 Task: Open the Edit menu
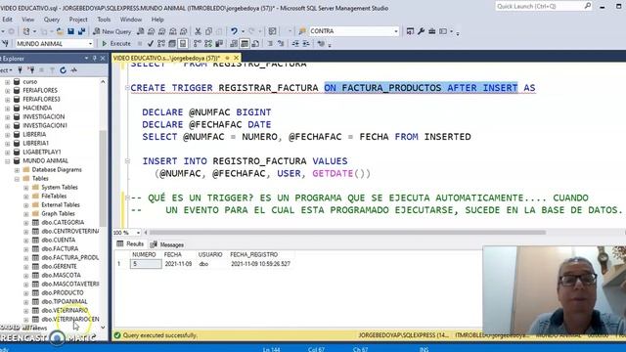pyautogui.click(x=7, y=20)
